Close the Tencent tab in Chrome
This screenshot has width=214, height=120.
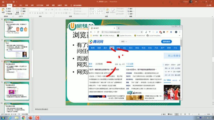pos(114,28)
